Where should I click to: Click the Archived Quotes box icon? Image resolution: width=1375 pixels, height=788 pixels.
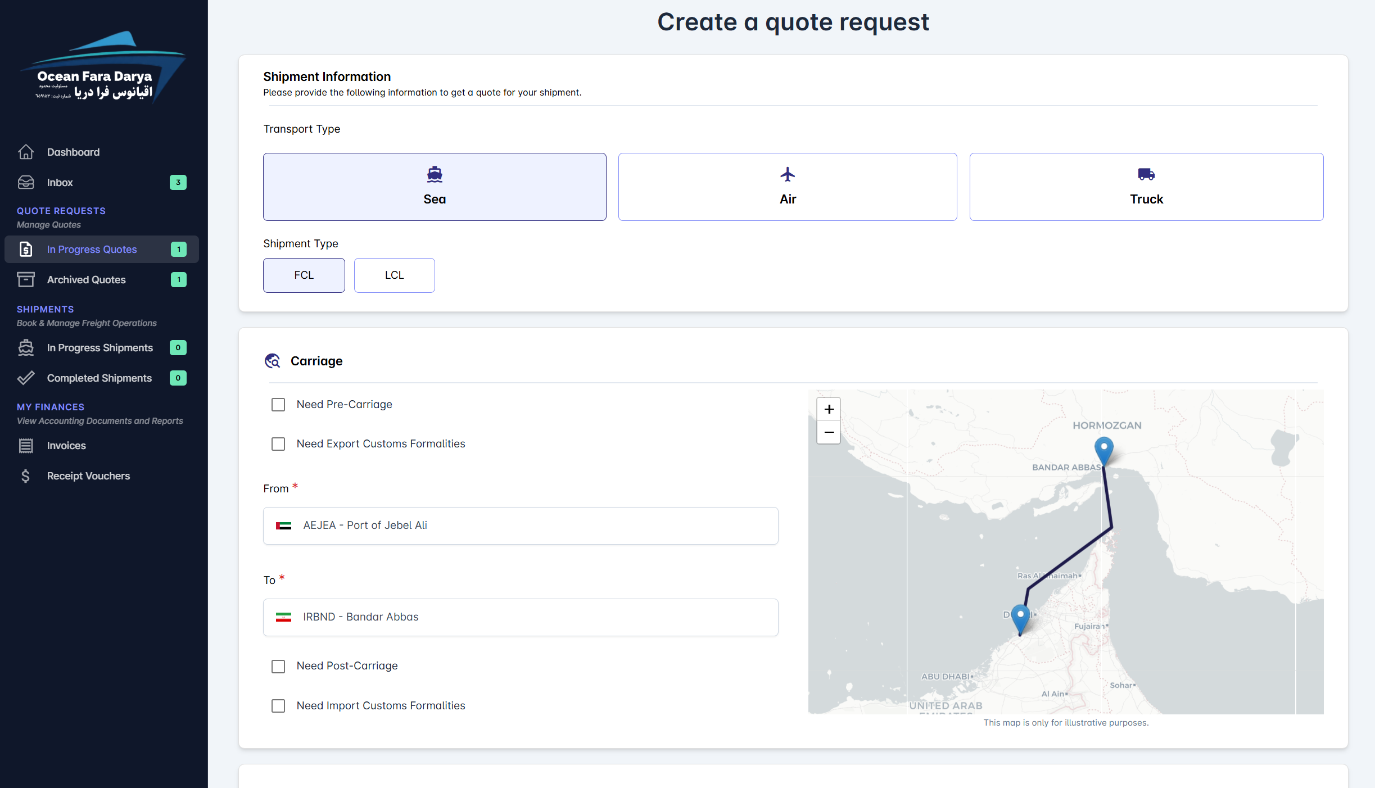pyautogui.click(x=26, y=279)
